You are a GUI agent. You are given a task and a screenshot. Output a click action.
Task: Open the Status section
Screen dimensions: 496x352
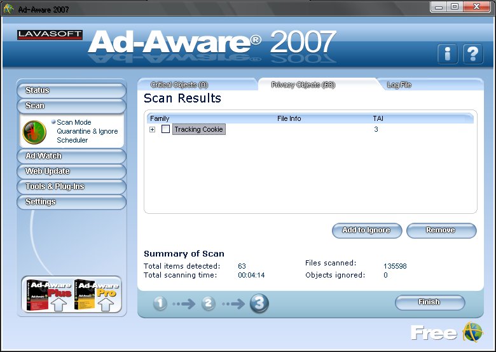(71, 90)
